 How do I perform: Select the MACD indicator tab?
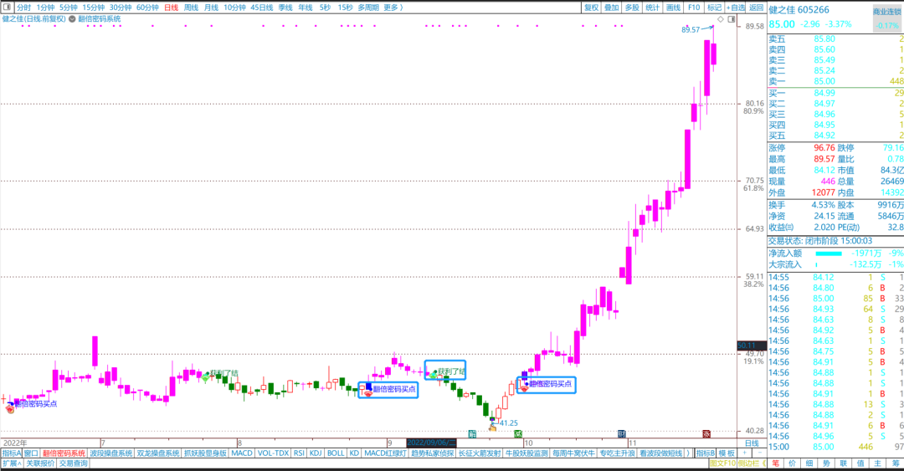pos(242,453)
